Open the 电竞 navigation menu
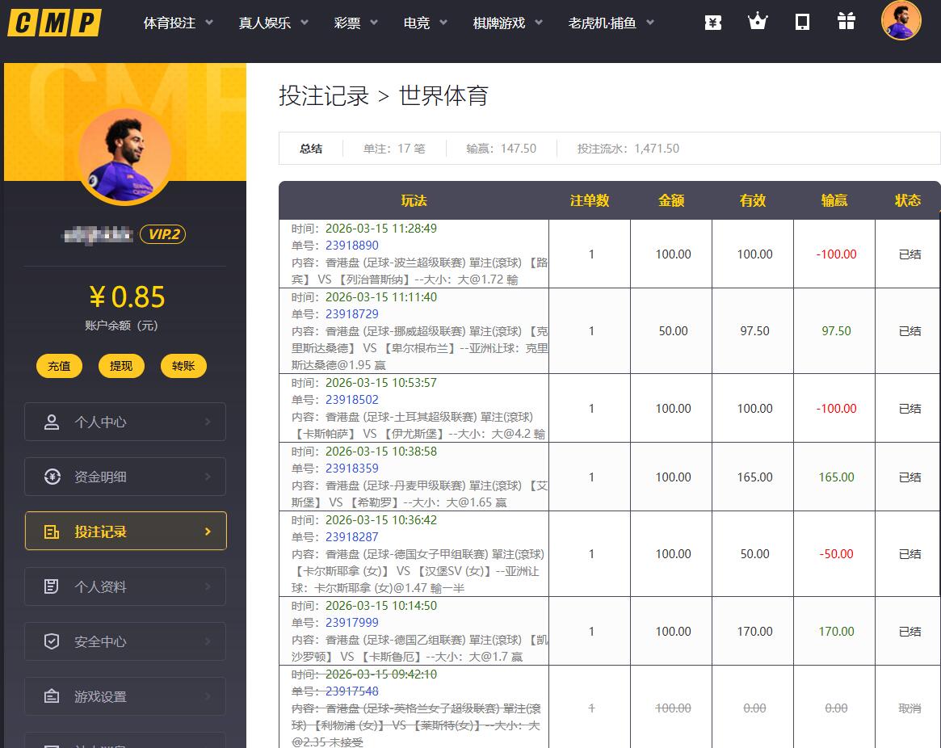941x748 pixels. tap(425, 23)
